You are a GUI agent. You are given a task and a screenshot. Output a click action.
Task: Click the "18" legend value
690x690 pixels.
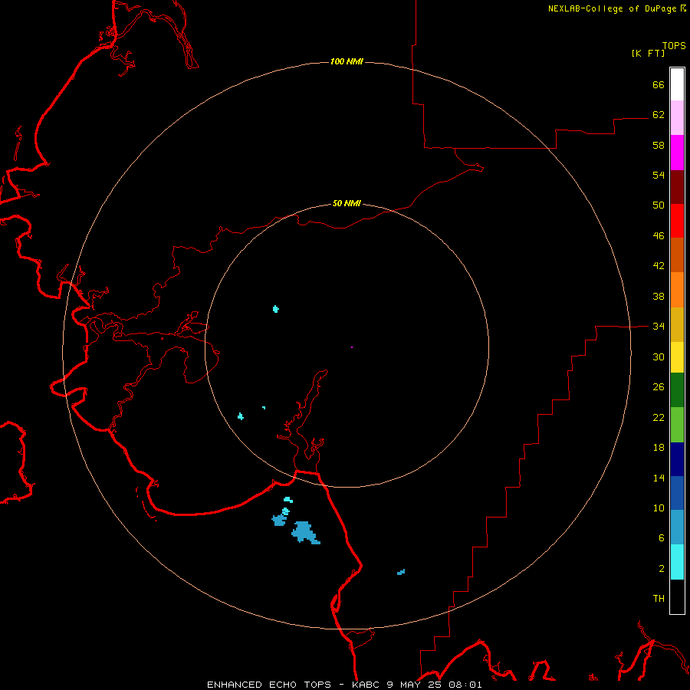(x=659, y=448)
